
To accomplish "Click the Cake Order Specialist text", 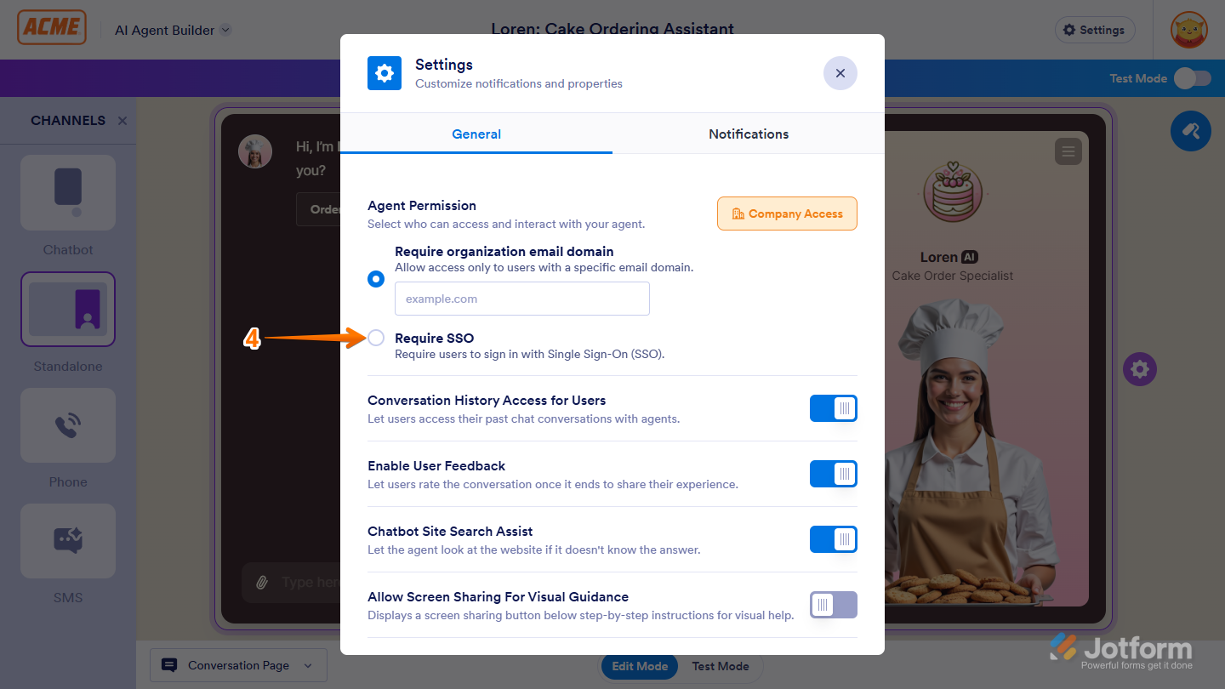I will coord(953,276).
